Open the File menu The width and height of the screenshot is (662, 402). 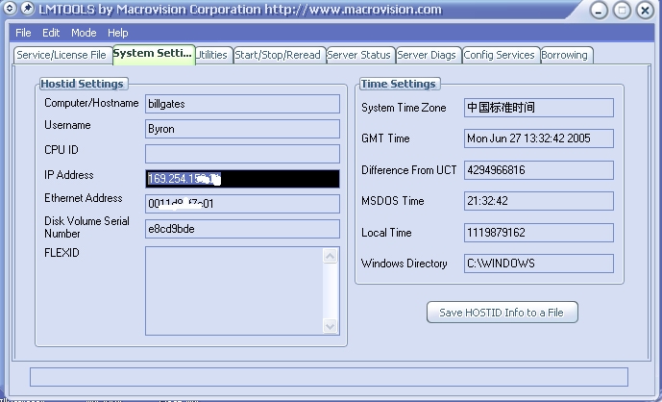[x=23, y=33]
